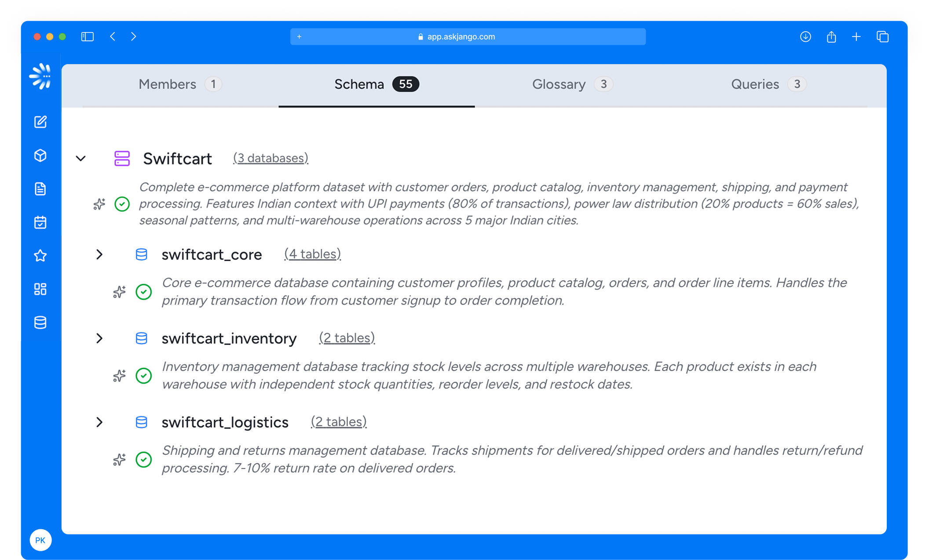
Task: Collapse the Swiftcart tree node
Action: click(x=81, y=158)
